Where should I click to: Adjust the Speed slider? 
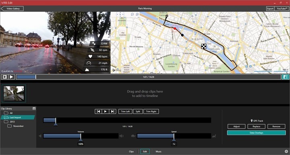174,136
